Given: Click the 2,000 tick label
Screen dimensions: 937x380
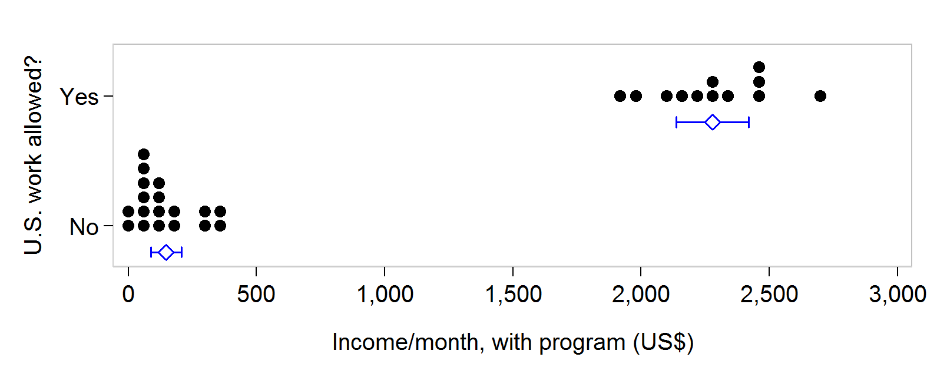Looking at the screenshot, I should pyautogui.click(x=641, y=294).
